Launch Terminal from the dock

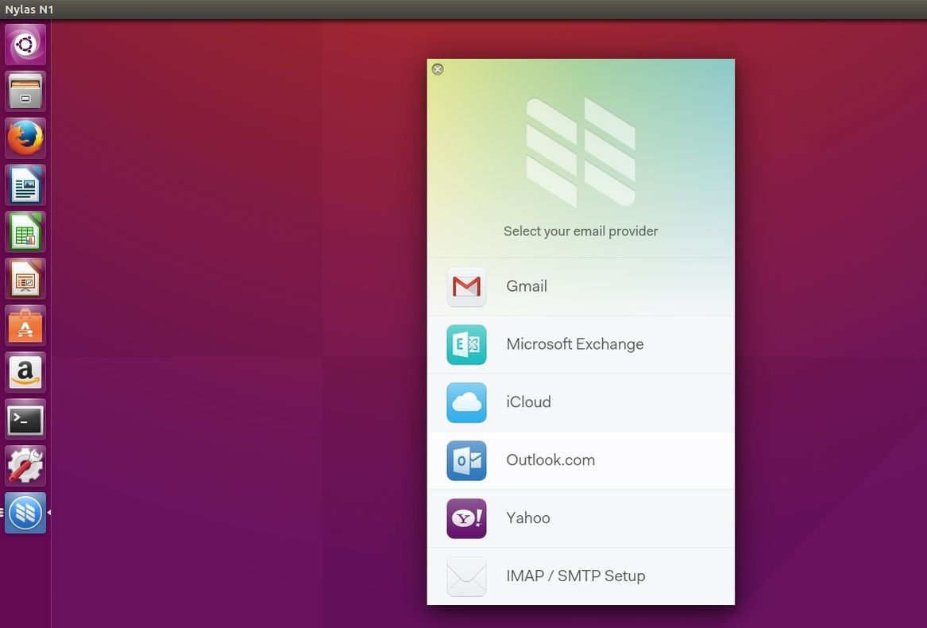pyautogui.click(x=25, y=420)
